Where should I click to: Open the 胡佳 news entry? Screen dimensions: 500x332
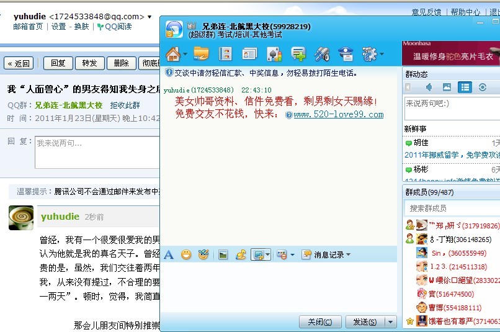point(421,143)
